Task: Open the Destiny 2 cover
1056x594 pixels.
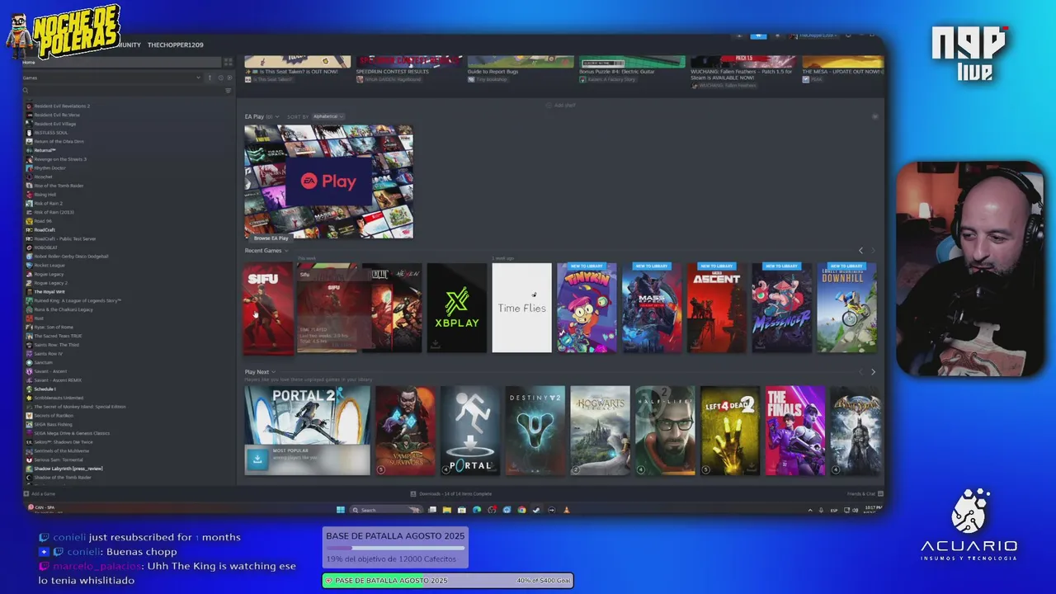Action: (x=535, y=431)
